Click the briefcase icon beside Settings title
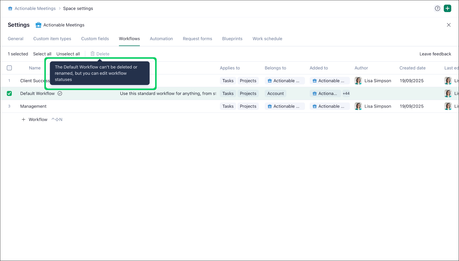 point(38,25)
